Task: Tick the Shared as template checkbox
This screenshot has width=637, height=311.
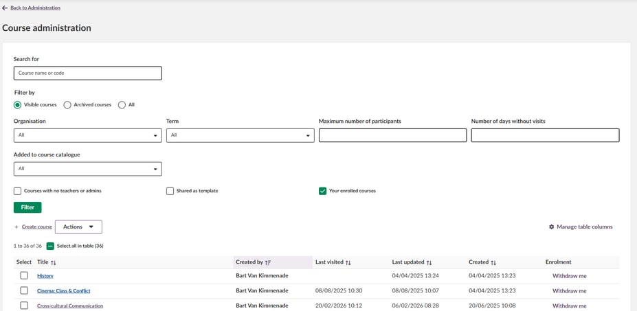Action: (170, 191)
